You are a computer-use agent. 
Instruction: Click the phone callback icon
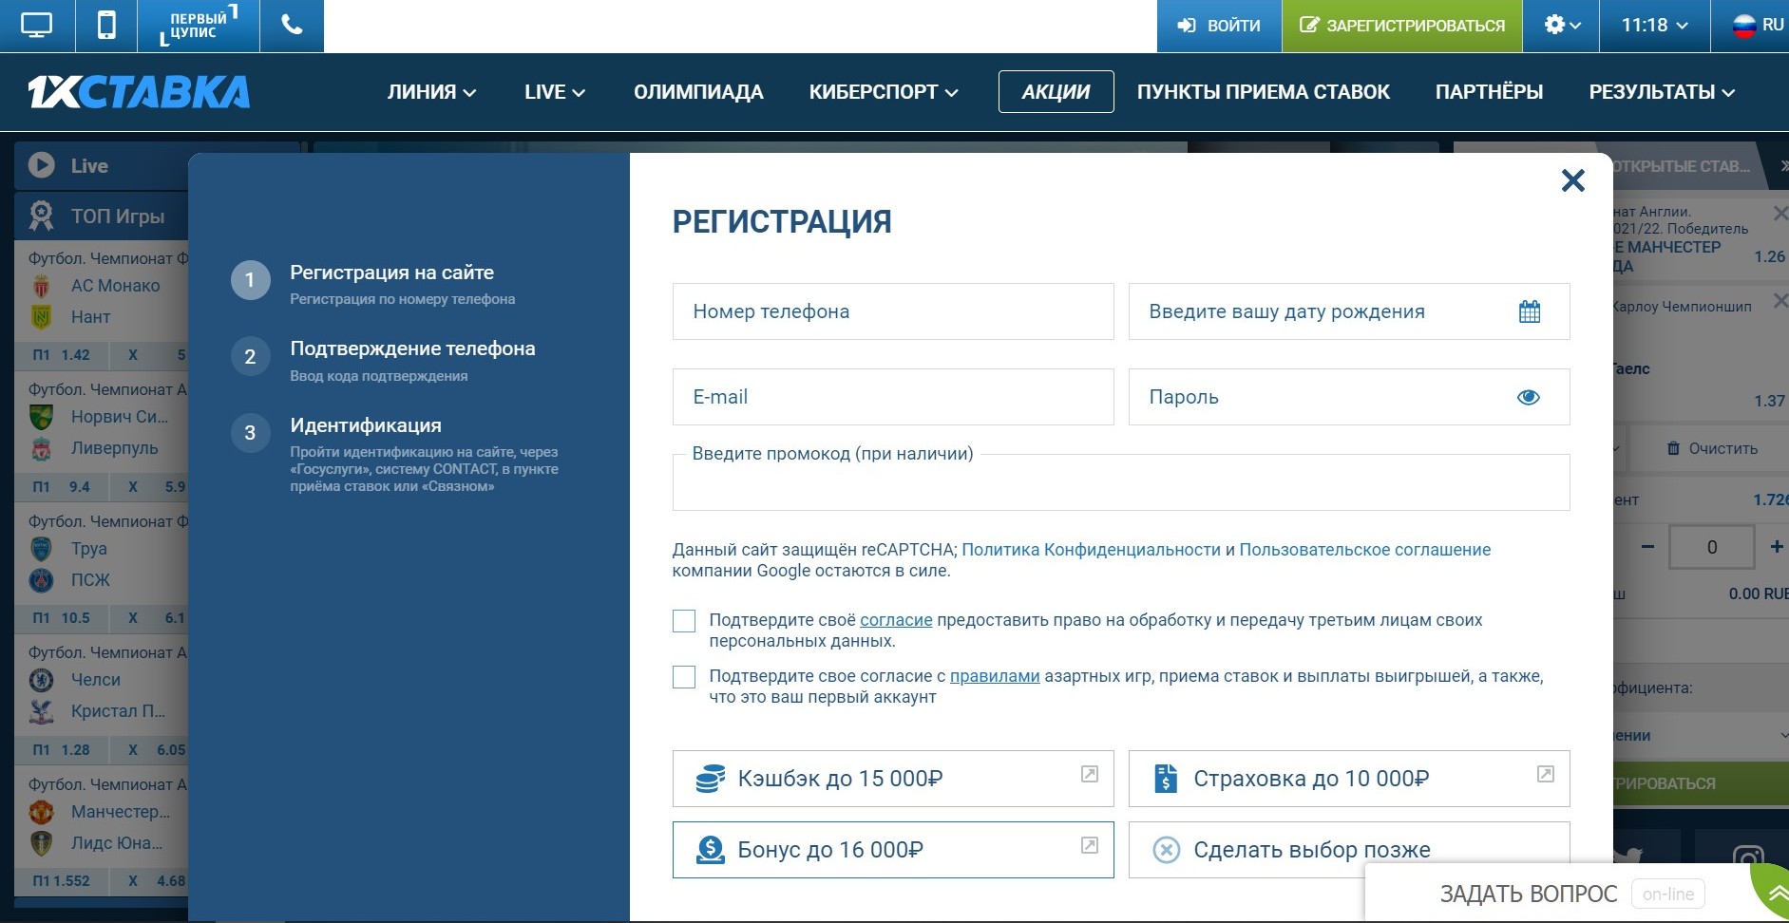(292, 26)
